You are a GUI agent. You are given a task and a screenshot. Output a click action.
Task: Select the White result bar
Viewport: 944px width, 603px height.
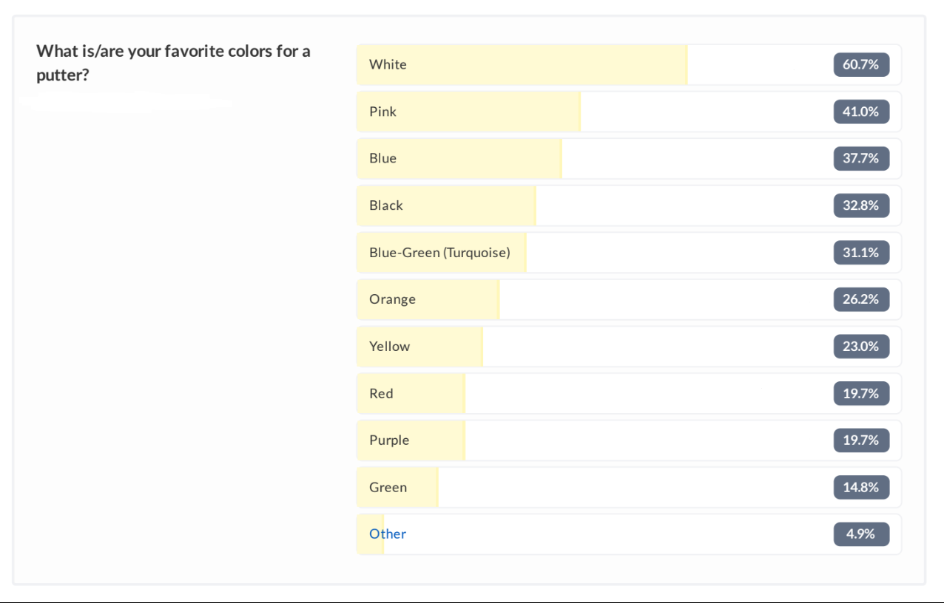629,65
